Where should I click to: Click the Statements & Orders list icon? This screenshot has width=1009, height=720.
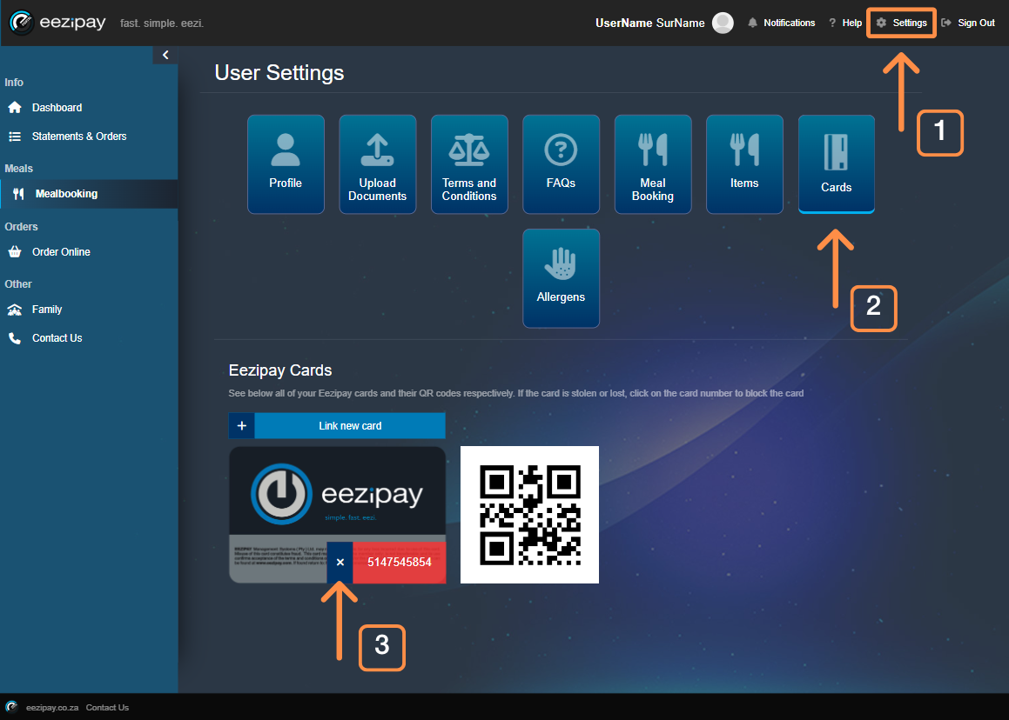[15, 137]
